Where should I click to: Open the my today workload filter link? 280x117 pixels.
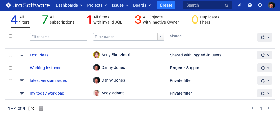tap(47, 93)
